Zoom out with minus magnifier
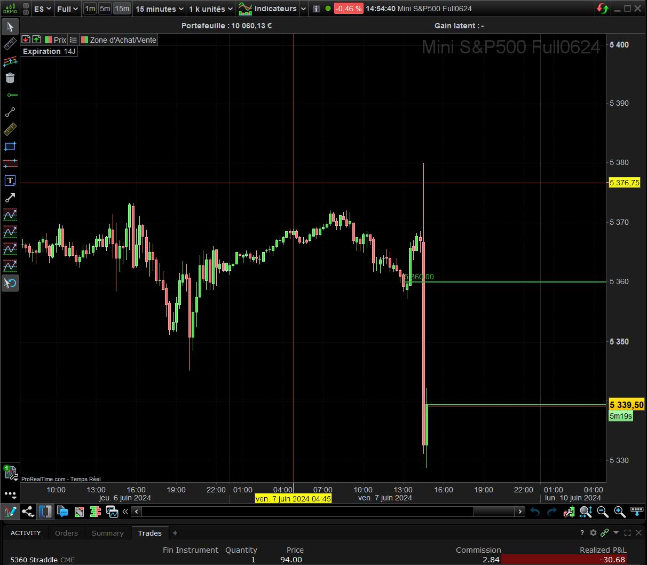 (603, 512)
